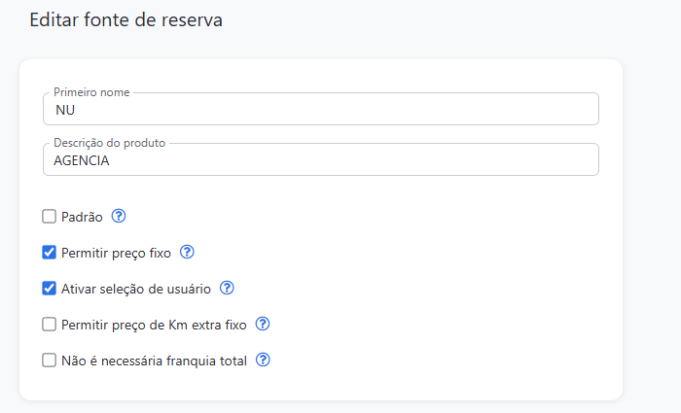Screen dimensions: 681x413
Task: Click the Não é necessária franquia total text
Action: (x=154, y=361)
